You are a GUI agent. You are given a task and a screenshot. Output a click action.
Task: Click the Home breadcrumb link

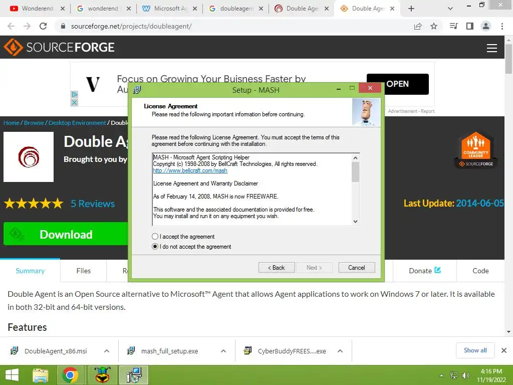point(12,123)
